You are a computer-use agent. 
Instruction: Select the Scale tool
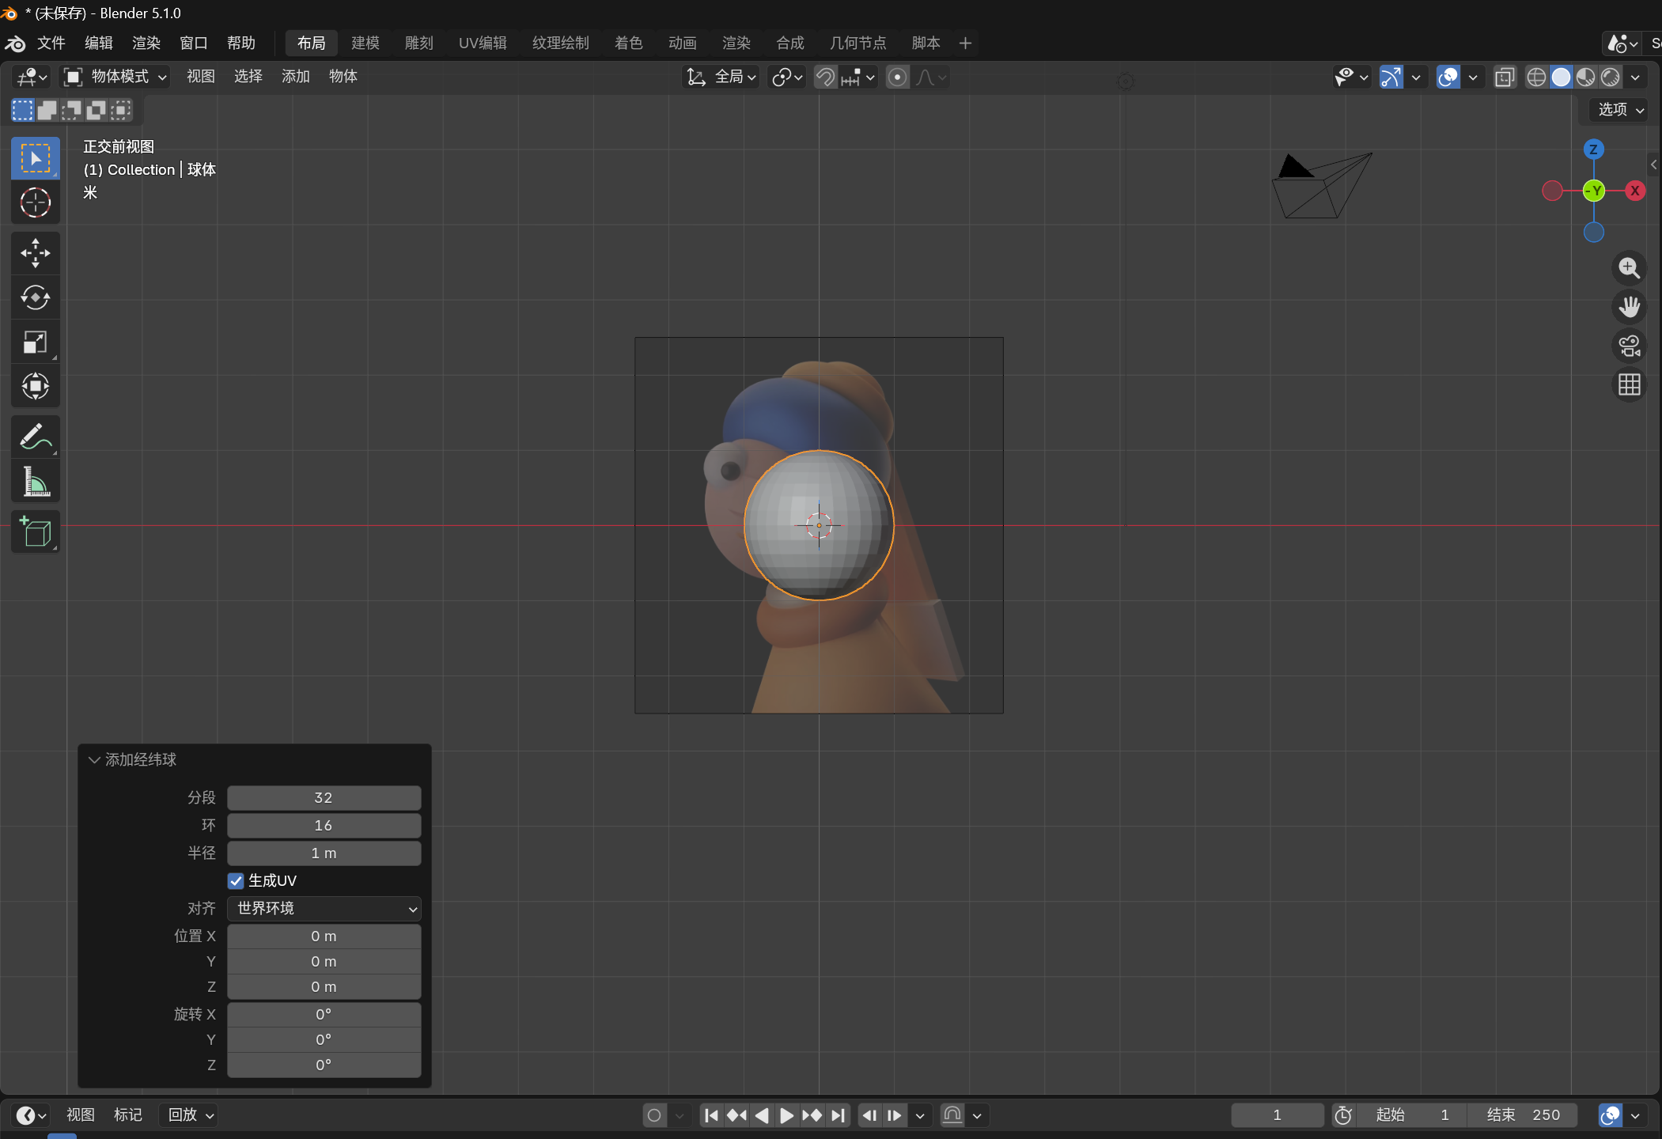(35, 342)
